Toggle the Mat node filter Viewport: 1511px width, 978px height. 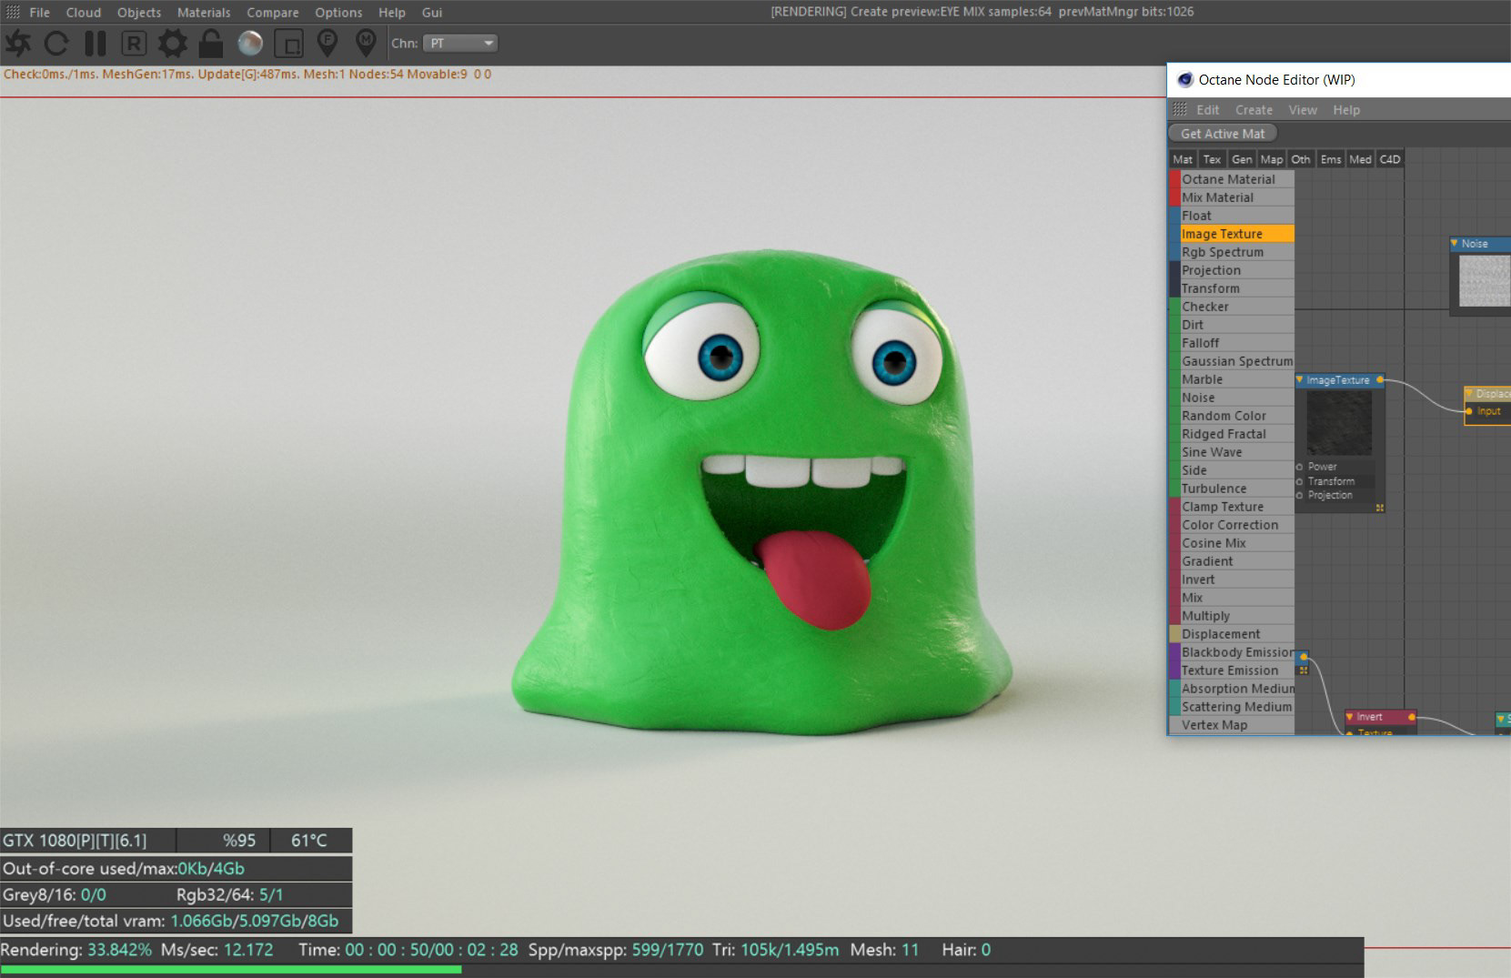click(1183, 159)
